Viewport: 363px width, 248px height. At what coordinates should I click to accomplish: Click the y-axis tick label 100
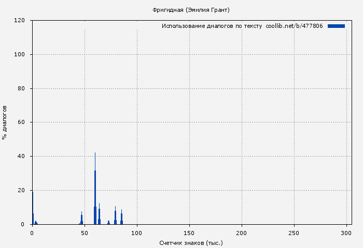20,55
